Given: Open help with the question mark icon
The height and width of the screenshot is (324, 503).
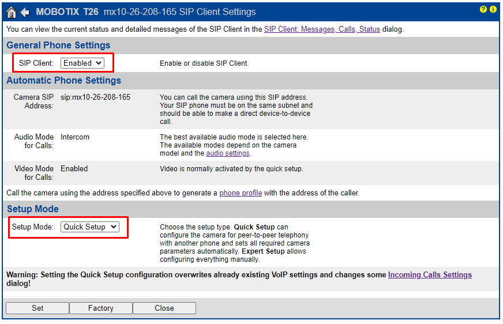Looking at the screenshot, I should [483, 10].
